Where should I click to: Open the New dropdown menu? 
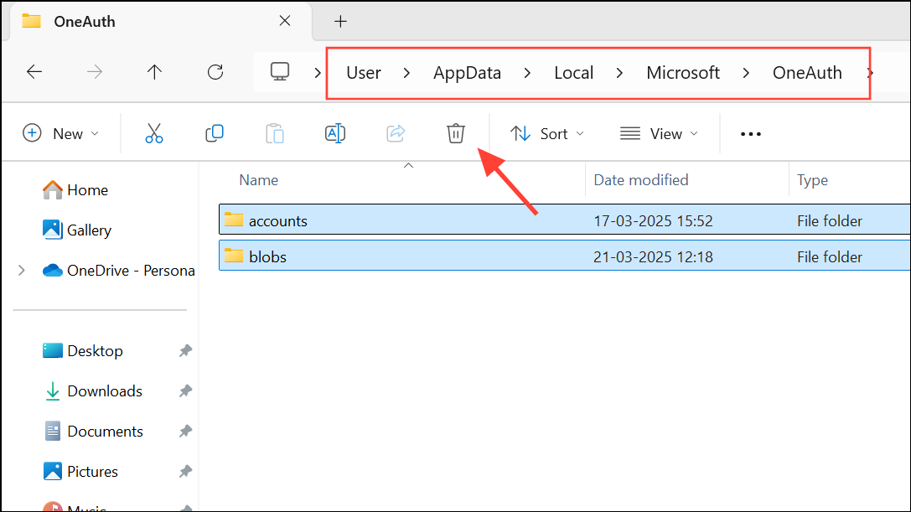pyautogui.click(x=61, y=134)
